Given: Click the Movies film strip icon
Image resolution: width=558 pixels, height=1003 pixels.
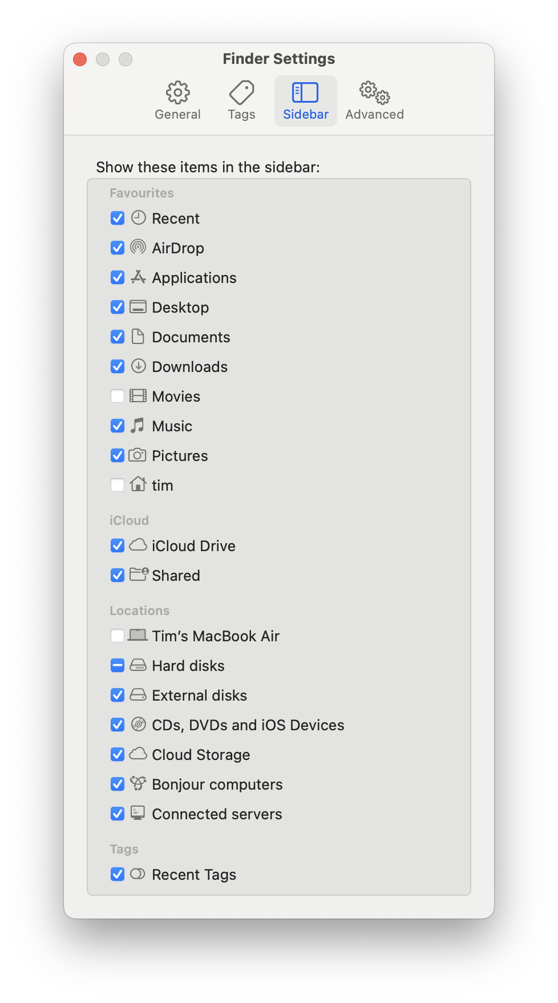Looking at the screenshot, I should coord(138,395).
